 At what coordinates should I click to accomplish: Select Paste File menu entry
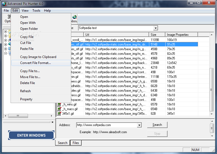point(41,49)
